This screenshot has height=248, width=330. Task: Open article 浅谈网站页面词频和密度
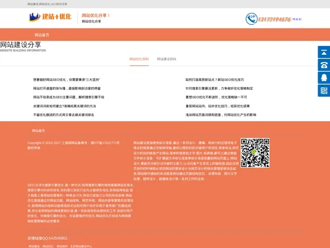[x=221, y=115]
